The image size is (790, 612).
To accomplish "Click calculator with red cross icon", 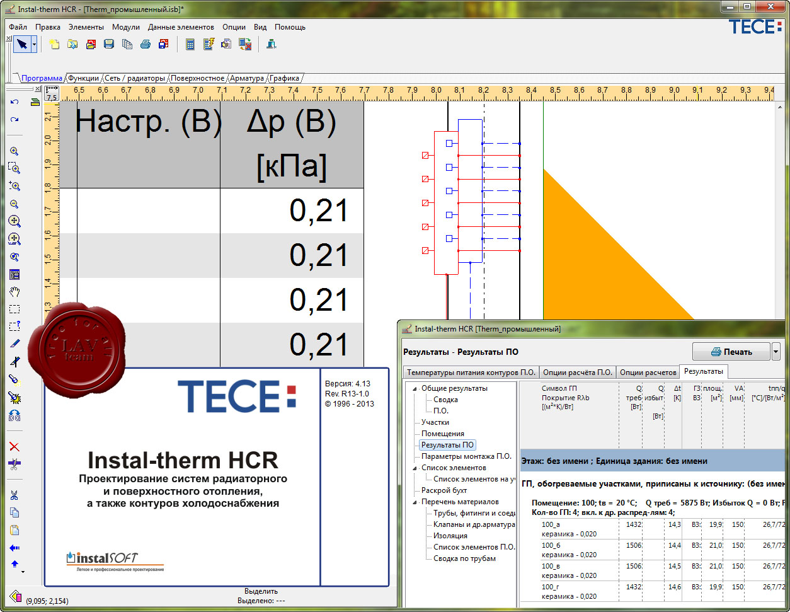I will 245,44.
